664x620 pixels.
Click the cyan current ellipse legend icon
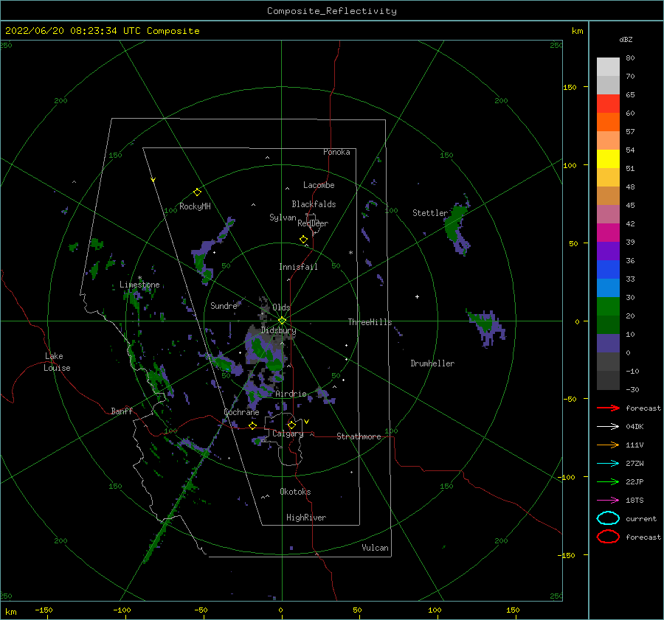click(608, 518)
